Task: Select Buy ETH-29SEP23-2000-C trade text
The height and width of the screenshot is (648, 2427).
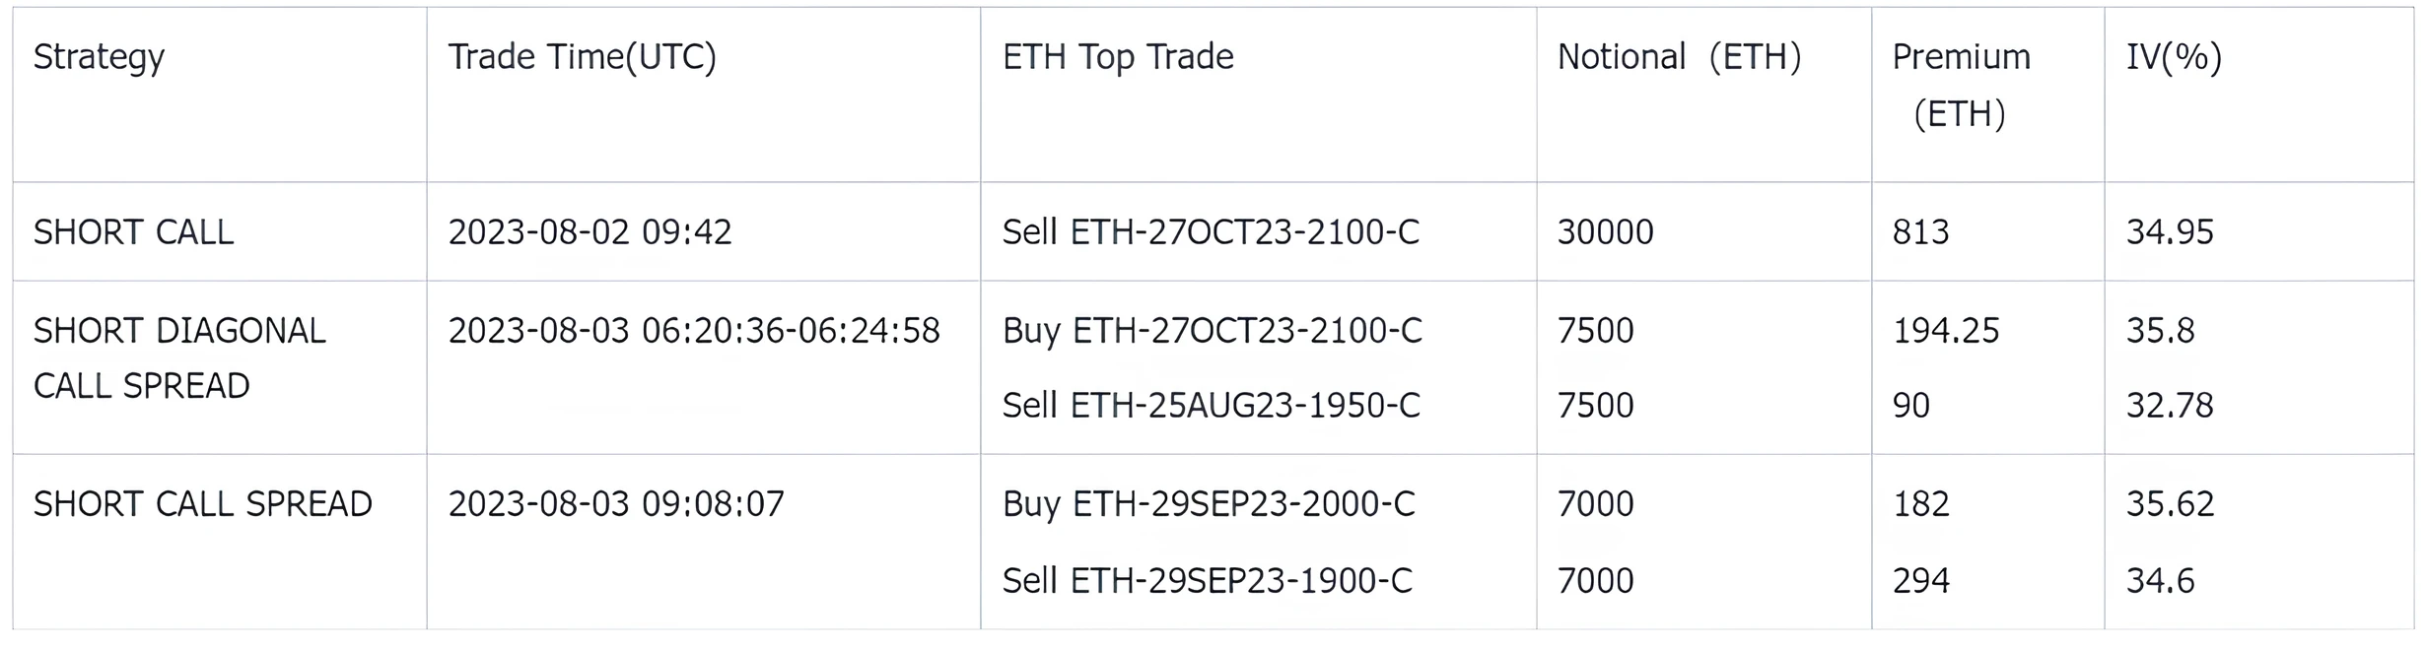Action: coord(1209,504)
